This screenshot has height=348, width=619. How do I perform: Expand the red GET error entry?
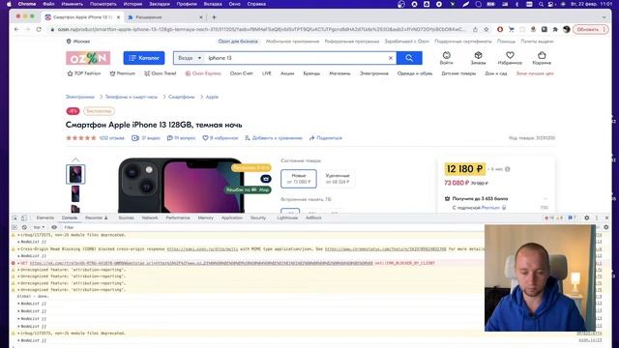point(18,263)
